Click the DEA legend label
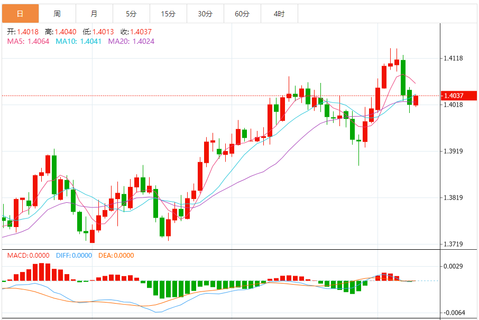The height and width of the screenshot is (320, 479). 116,256
